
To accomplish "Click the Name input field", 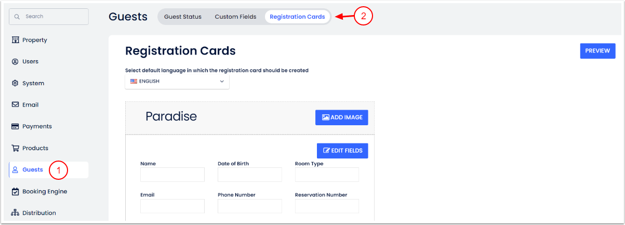I will point(172,175).
